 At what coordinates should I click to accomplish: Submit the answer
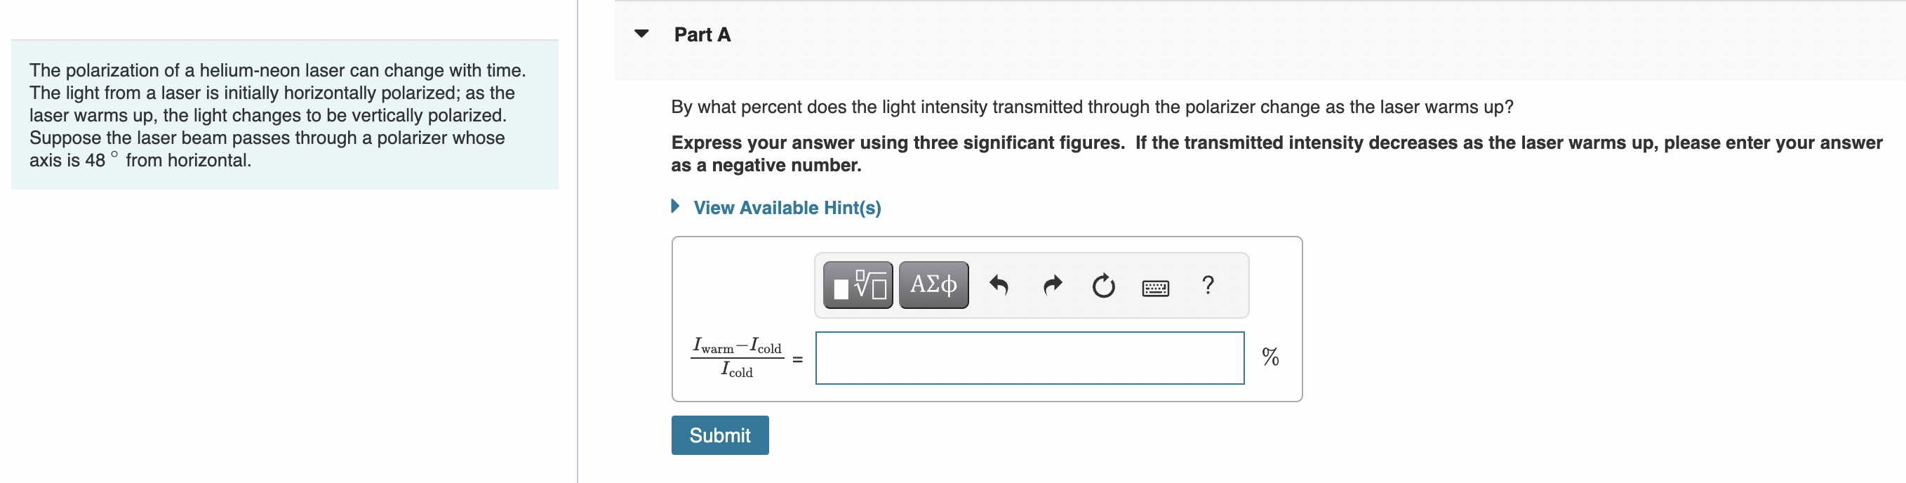coord(719,435)
